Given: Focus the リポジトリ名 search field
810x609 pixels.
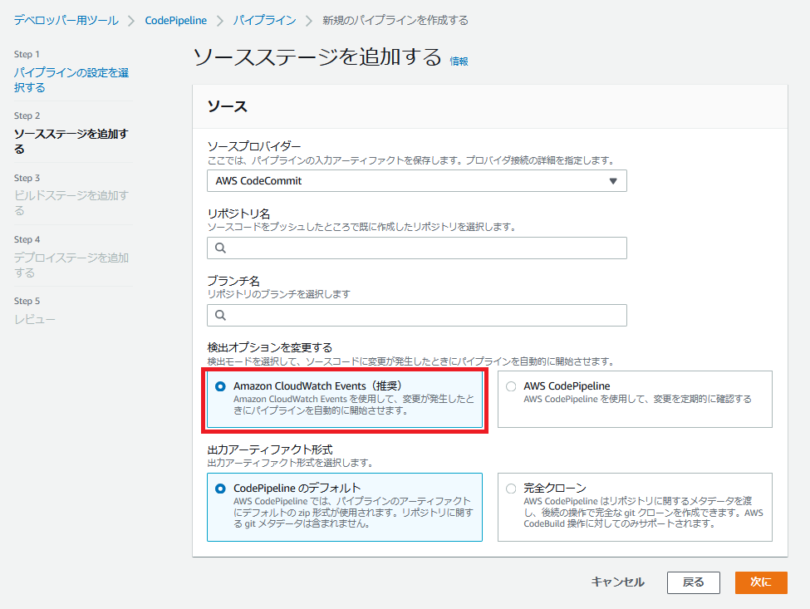Looking at the screenshot, I should 417,248.
